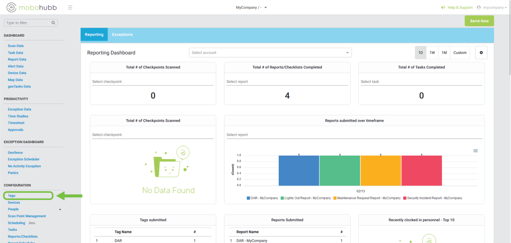Toggle blue DAR - MyCompany legend swatch

[x=248, y=198]
